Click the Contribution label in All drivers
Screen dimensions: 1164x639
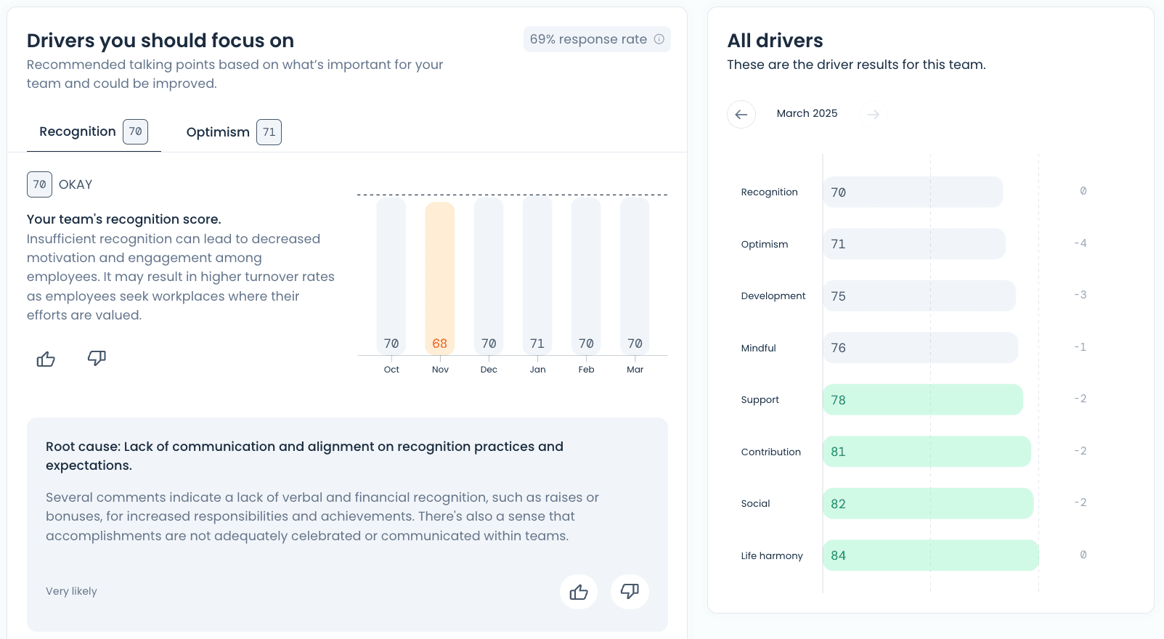tap(771, 452)
